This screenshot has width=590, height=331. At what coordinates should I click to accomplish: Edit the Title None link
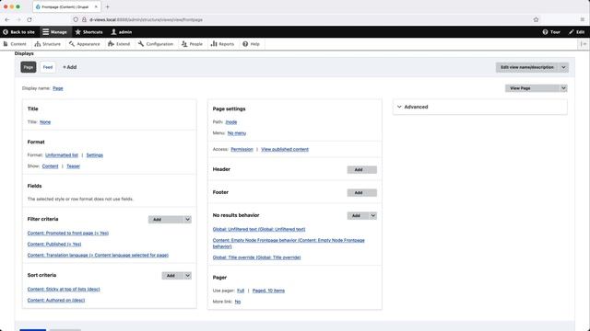[45, 122]
